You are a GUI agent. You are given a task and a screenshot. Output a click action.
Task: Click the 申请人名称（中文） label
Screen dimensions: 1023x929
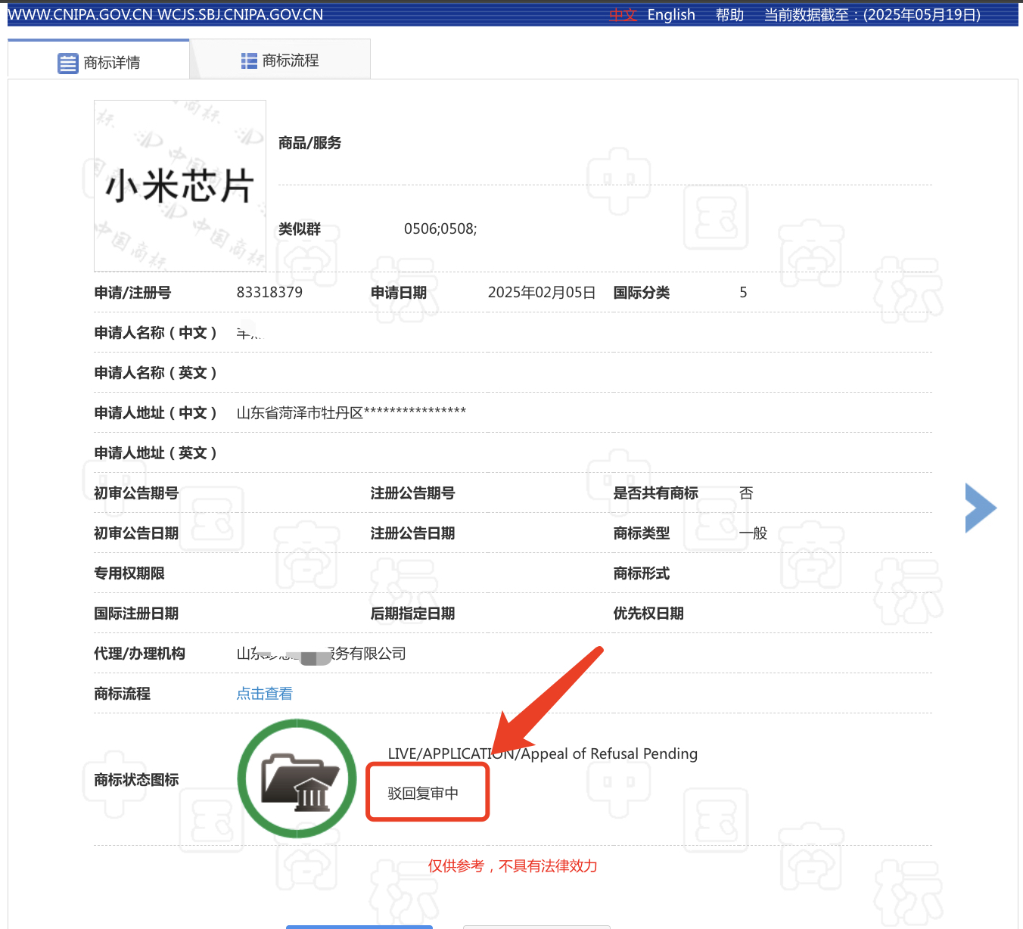coord(156,333)
